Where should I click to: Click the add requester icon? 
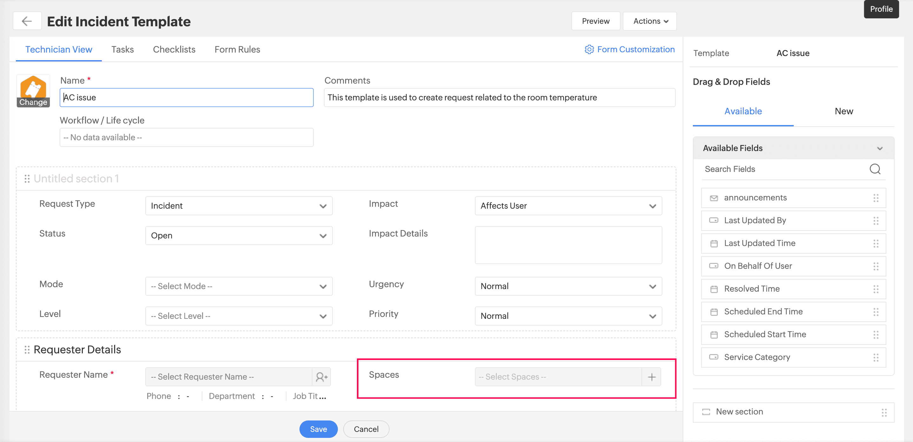321,377
